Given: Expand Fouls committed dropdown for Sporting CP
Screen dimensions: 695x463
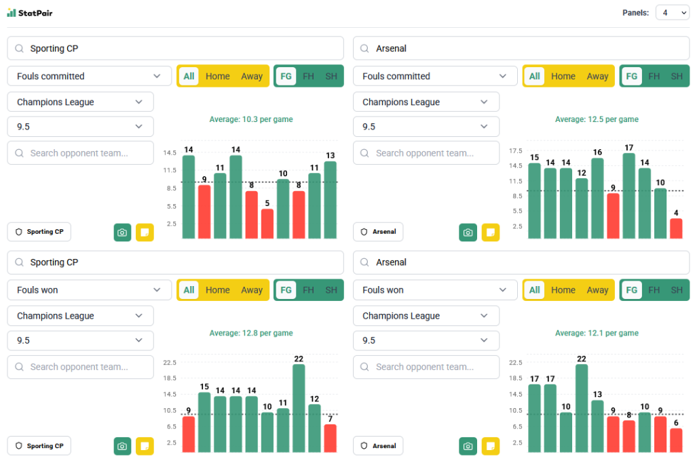Looking at the screenshot, I should (89, 76).
